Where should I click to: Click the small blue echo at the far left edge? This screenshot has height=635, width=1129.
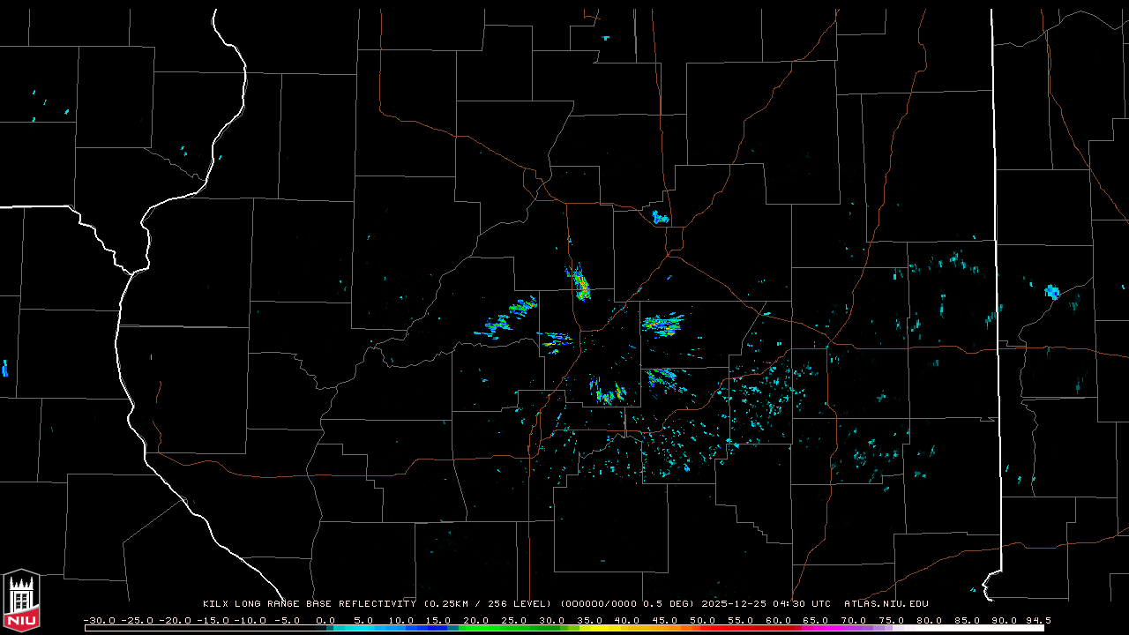click(4, 368)
